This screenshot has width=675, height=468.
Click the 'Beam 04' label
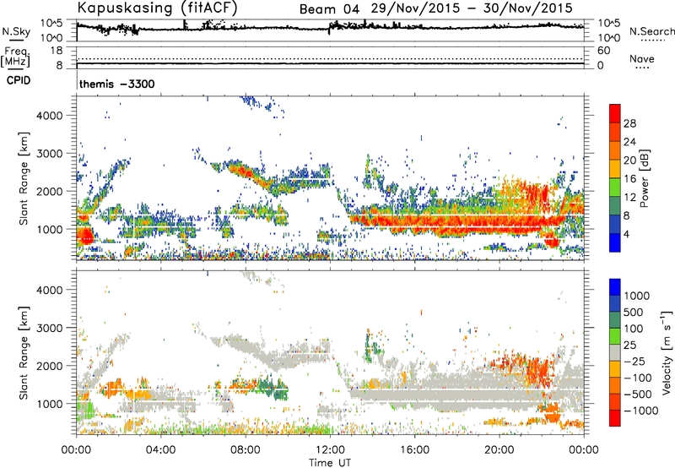click(329, 9)
